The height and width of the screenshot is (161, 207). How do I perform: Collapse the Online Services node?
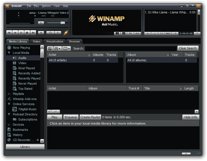pyautogui.click(x=9, y=104)
